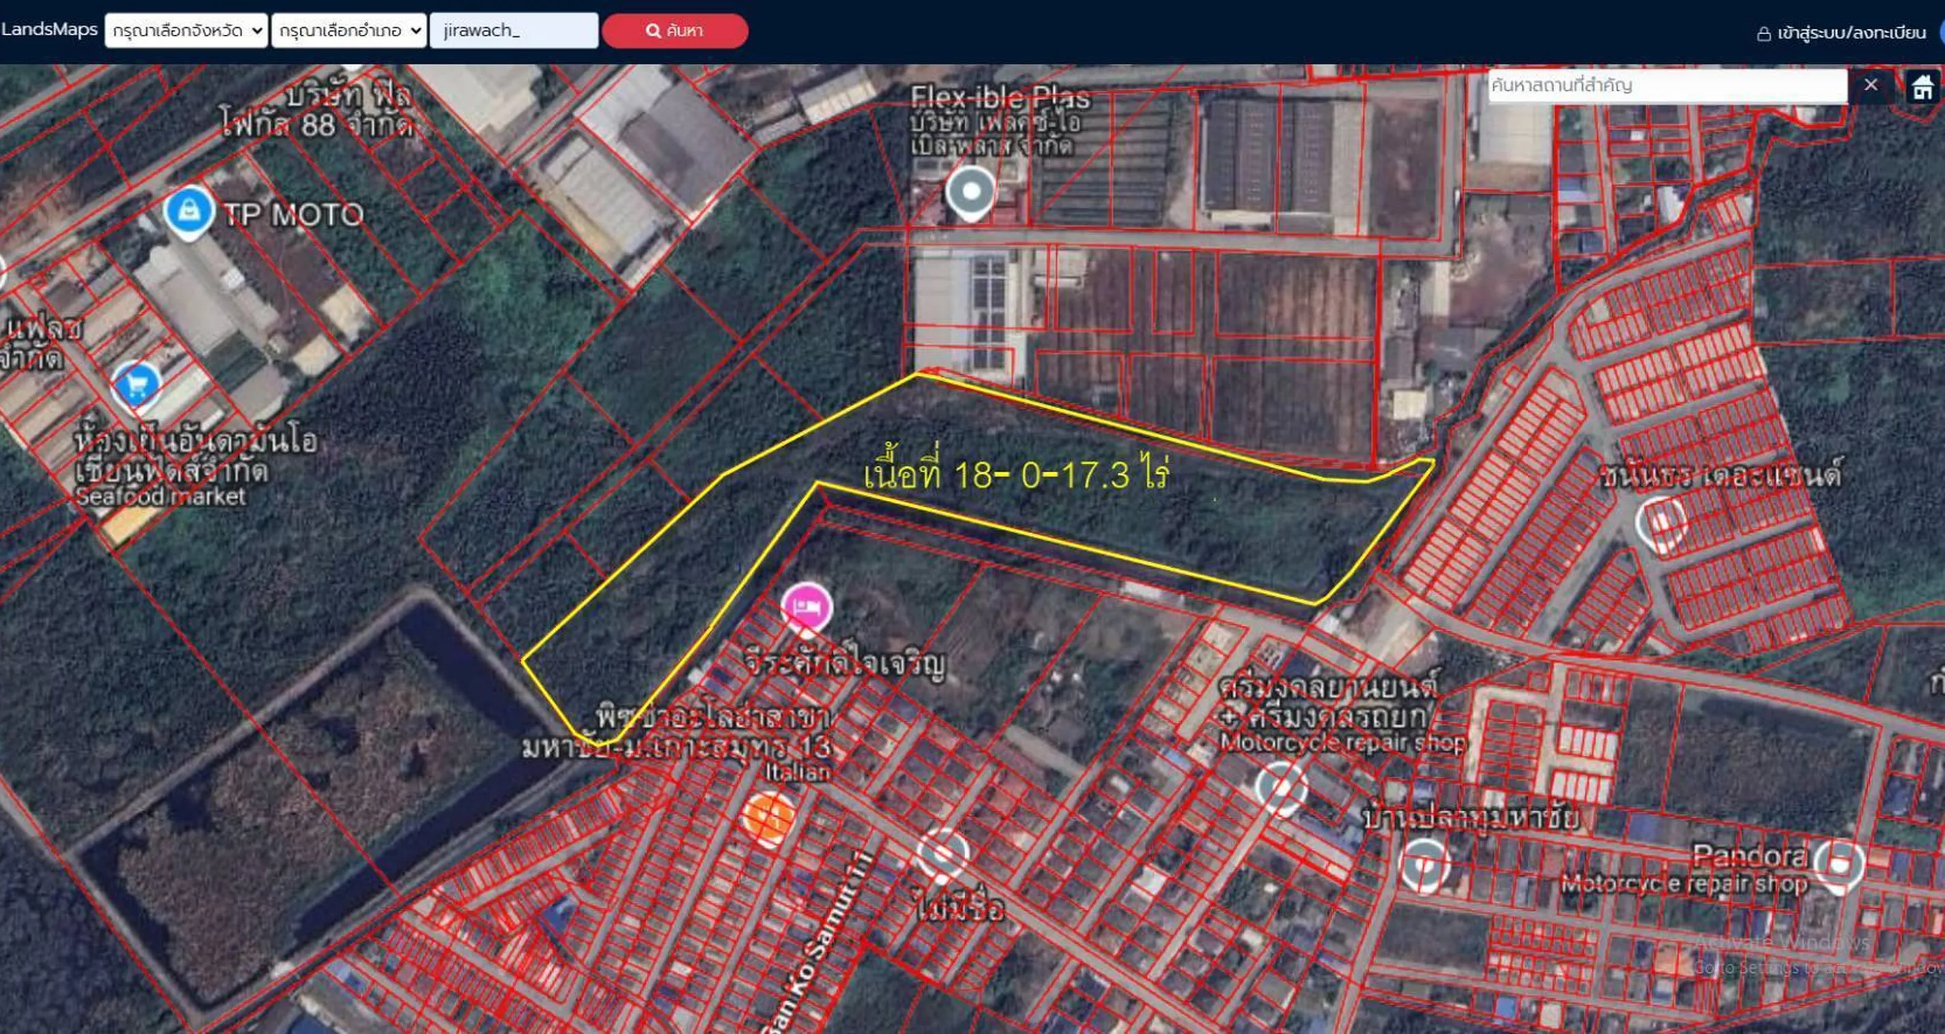
Task: Click the lock icon beside login link
Action: tap(1763, 34)
